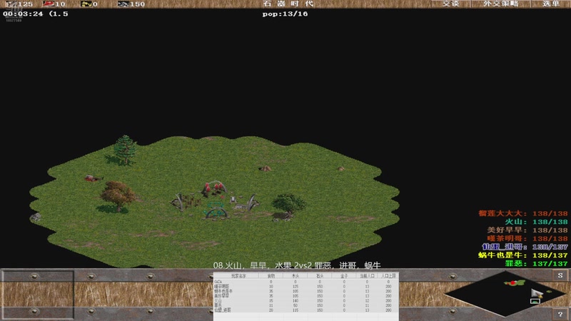Click the 食物 column header
Viewport: 571px width, 321px height.
(271, 276)
